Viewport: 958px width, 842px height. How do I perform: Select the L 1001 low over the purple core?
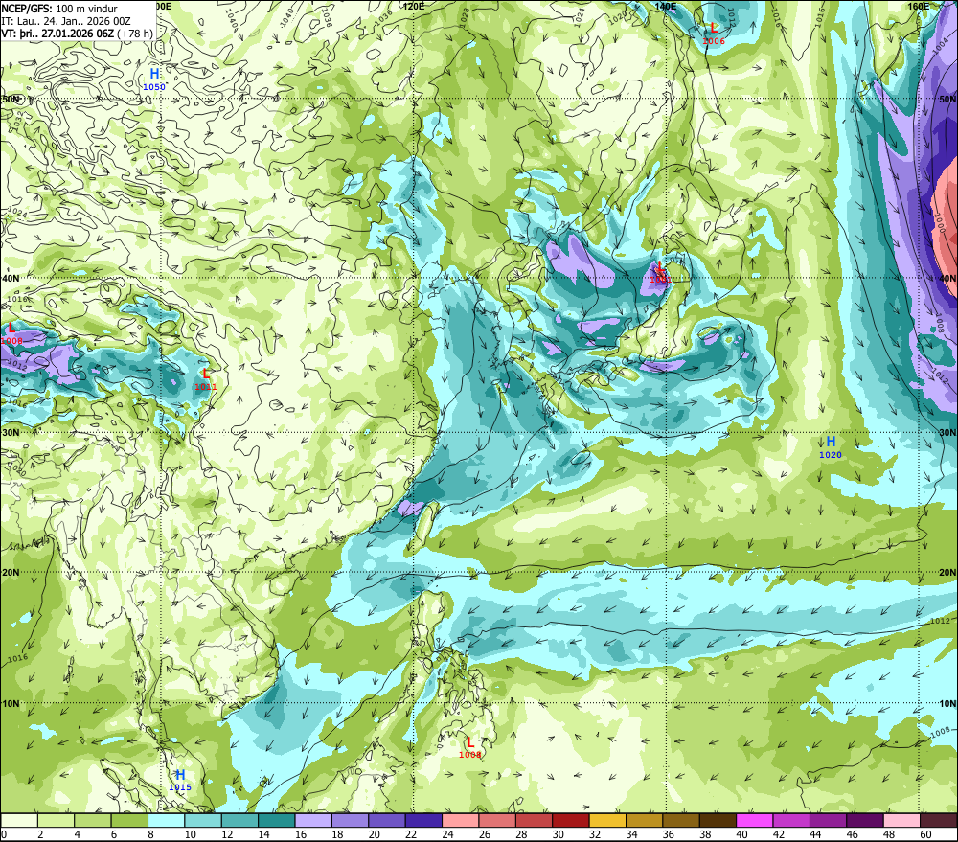pos(660,272)
